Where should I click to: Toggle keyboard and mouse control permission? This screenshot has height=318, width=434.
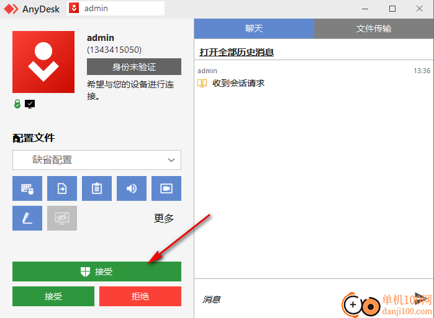point(27,188)
